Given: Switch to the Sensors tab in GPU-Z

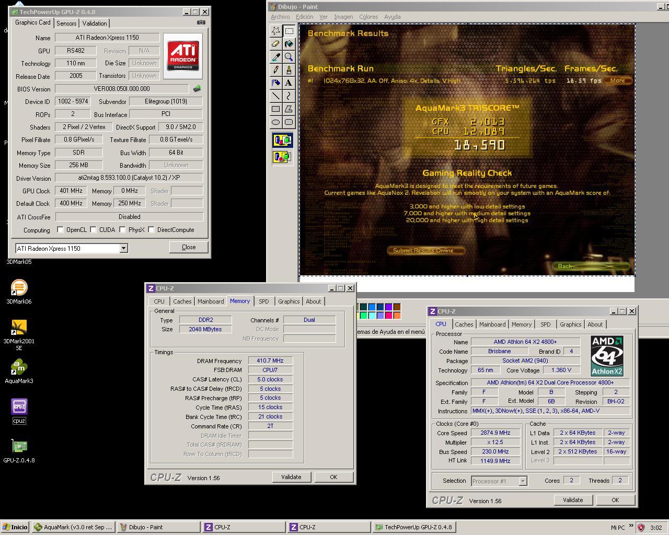Looking at the screenshot, I should point(66,24).
